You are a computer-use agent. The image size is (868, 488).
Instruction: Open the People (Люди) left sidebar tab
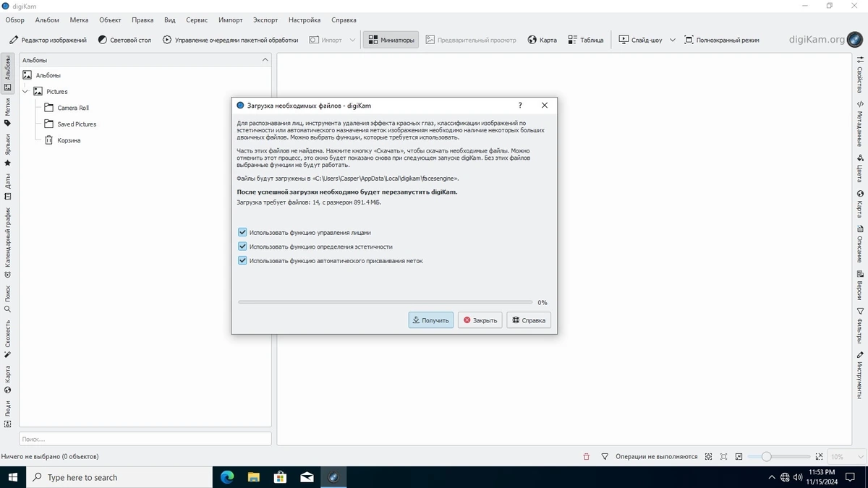click(8, 414)
